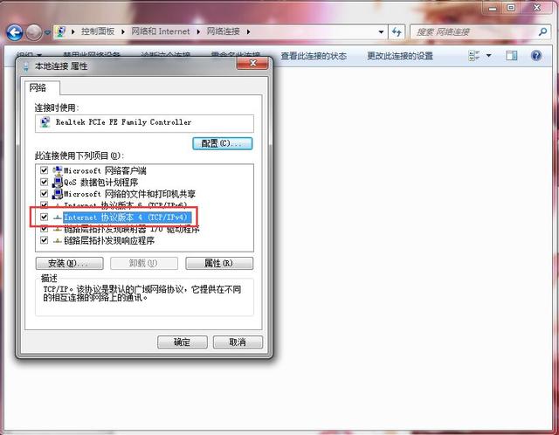Toggle QoS 数据包计划程序 checkbox

[44, 182]
